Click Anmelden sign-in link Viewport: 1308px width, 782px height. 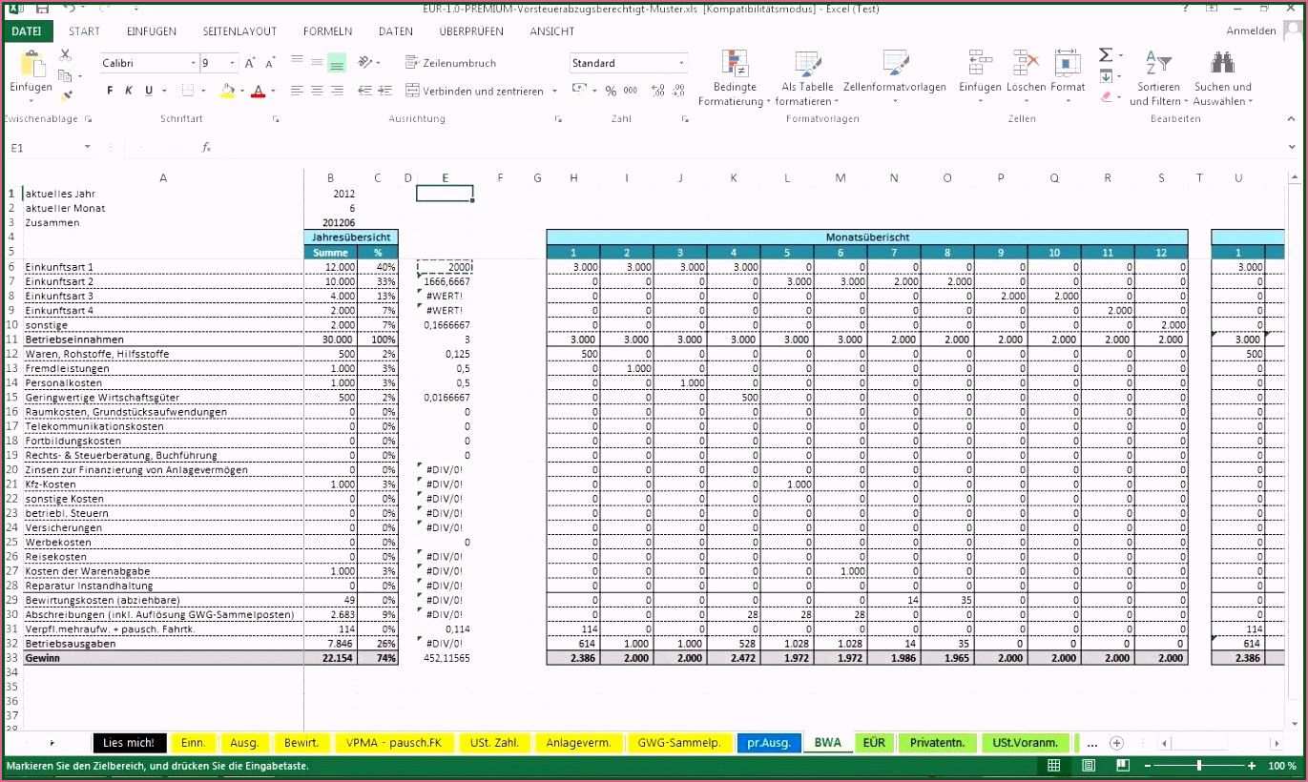point(1251,31)
